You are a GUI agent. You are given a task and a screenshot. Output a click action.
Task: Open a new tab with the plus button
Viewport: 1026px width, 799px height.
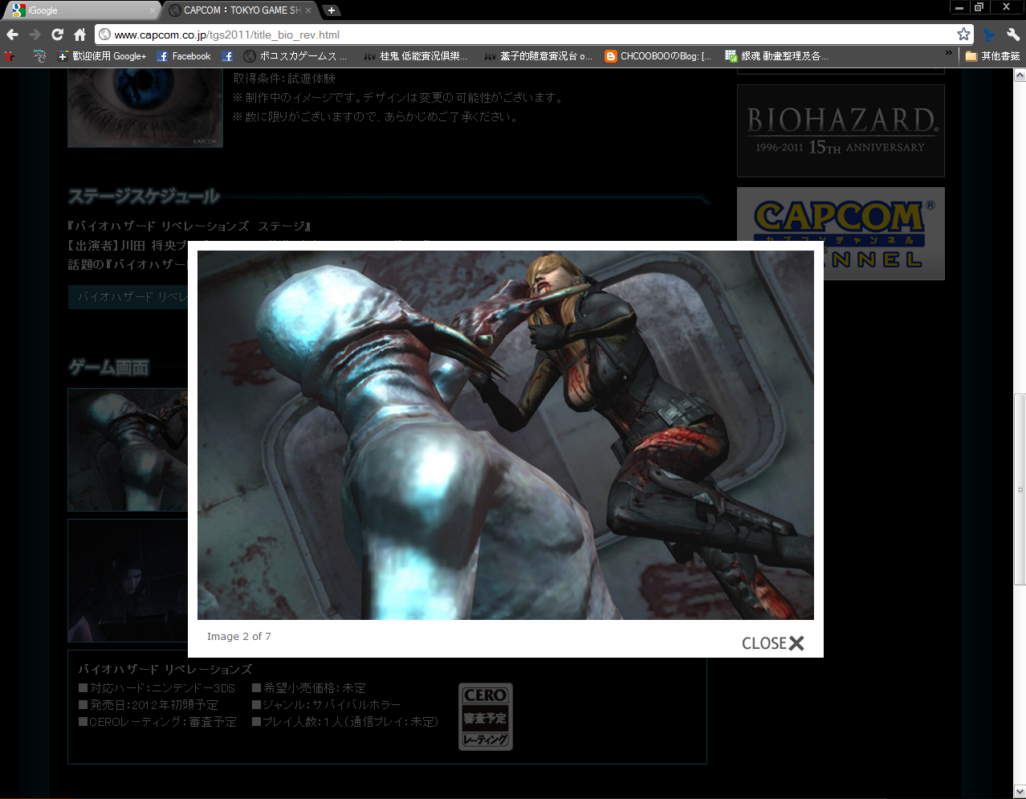click(331, 10)
